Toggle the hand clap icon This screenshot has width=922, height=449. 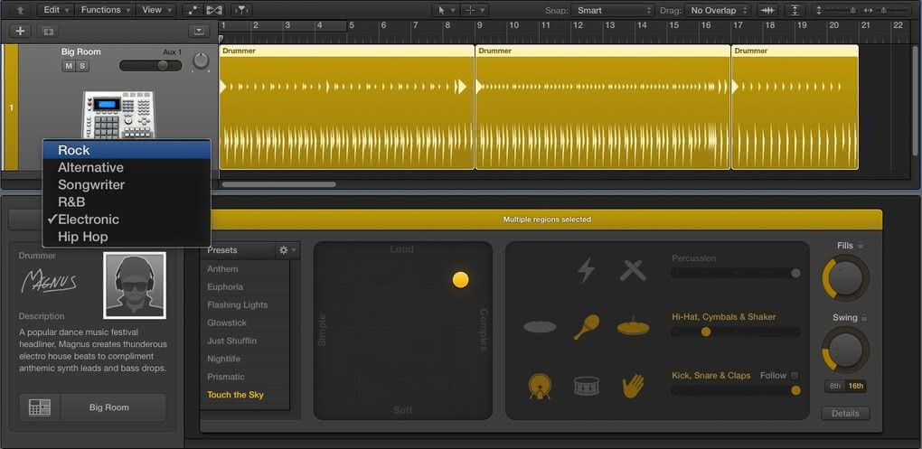point(634,386)
